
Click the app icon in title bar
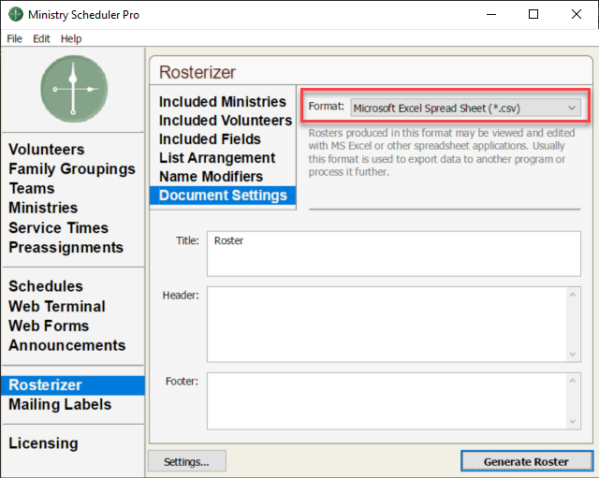coord(15,15)
